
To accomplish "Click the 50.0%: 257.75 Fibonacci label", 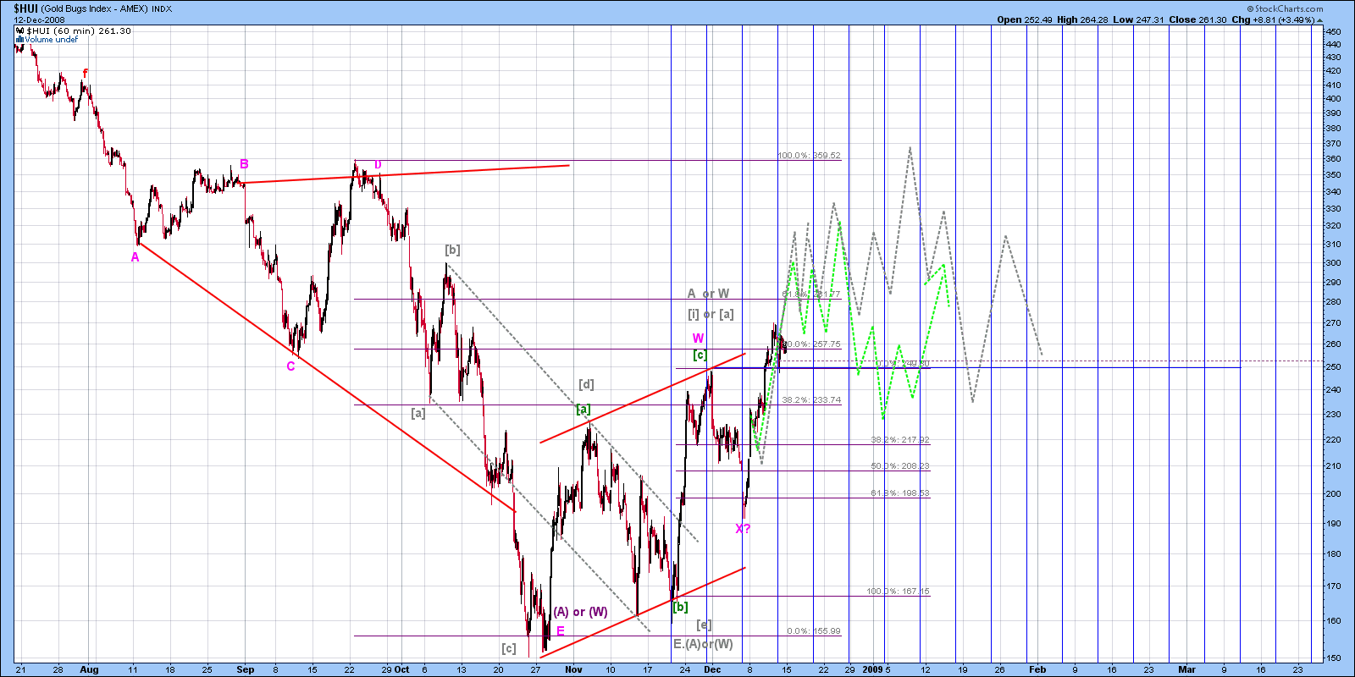I will tap(811, 344).
